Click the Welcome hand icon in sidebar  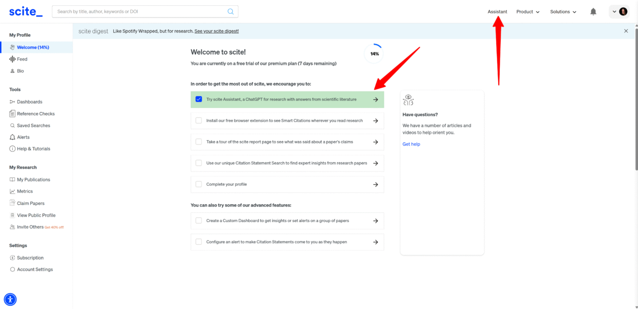(x=12, y=47)
